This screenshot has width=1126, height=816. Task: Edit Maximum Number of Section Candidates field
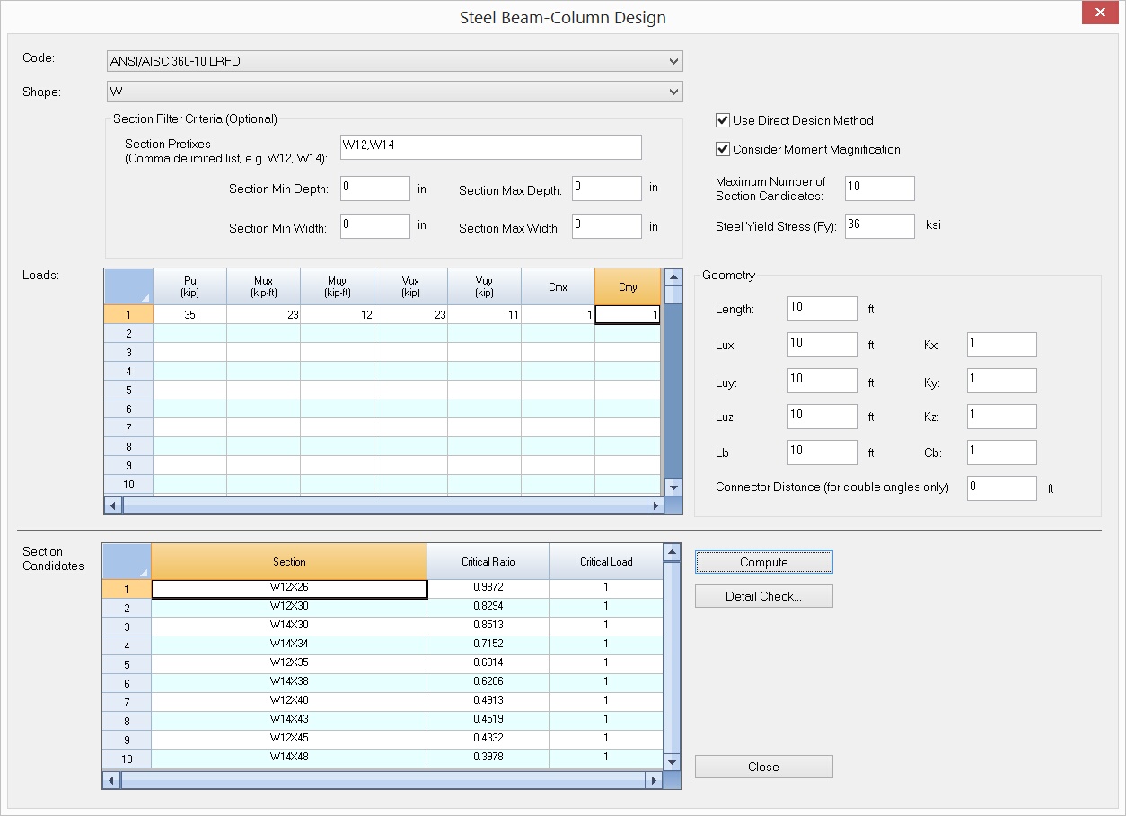pyautogui.click(x=880, y=189)
